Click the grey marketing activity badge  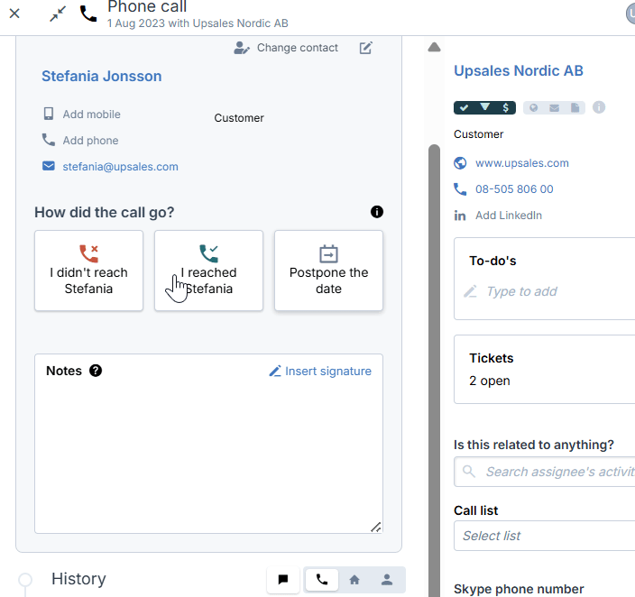pos(554,107)
